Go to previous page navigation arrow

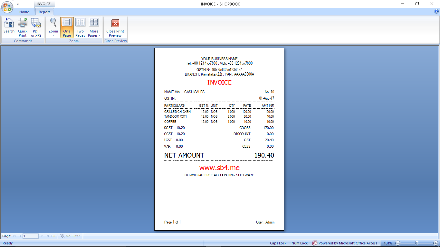tap(20, 236)
